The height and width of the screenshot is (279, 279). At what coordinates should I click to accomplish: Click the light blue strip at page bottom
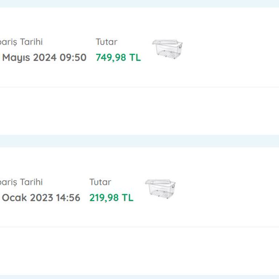tap(139, 277)
